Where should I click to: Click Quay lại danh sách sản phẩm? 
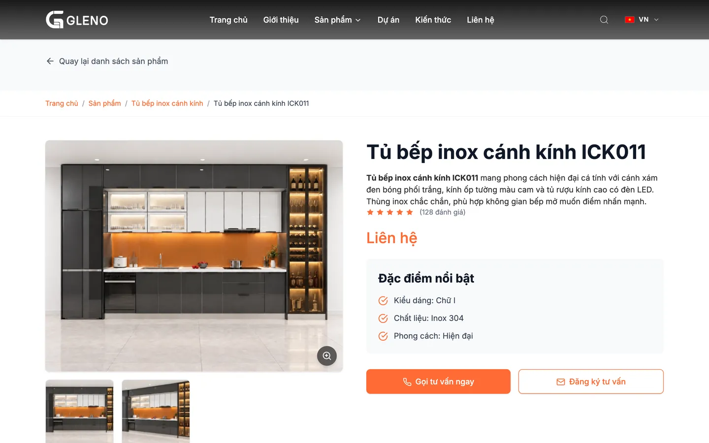[x=107, y=61]
